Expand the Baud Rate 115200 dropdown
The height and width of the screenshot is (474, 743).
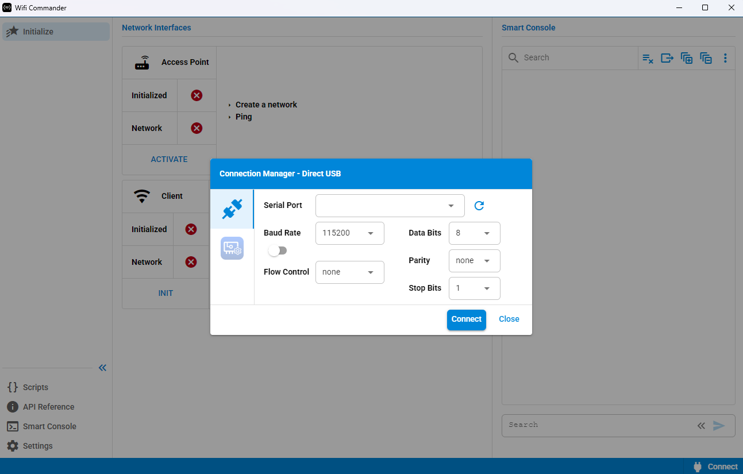click(x=350, y=233)
